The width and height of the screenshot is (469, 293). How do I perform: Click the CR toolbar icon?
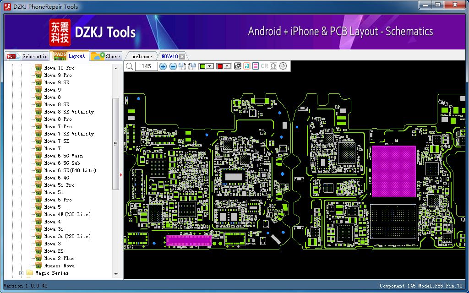coord(264,66)
